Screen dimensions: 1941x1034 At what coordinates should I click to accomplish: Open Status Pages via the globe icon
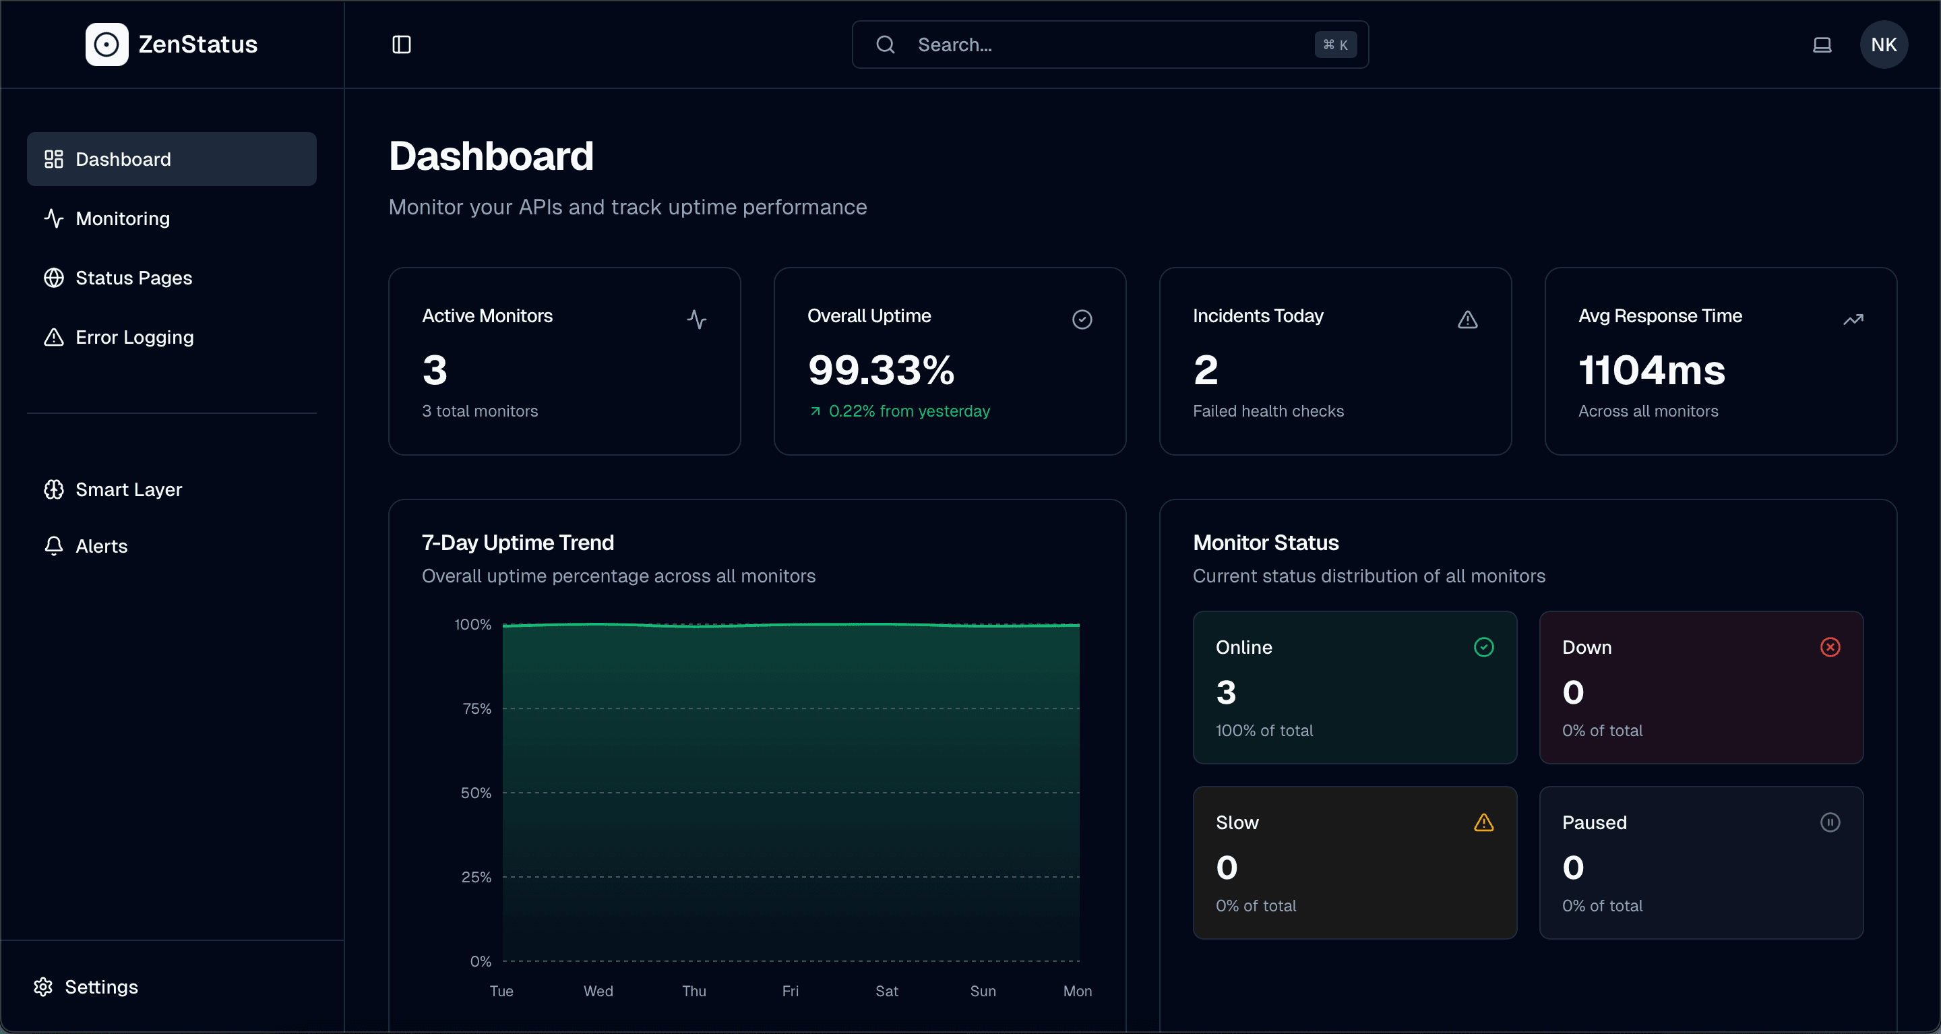pyautogui.click(x=53, y=277)
